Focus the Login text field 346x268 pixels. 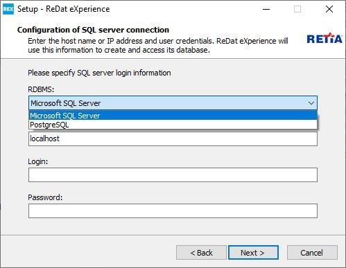coord(173,175)
